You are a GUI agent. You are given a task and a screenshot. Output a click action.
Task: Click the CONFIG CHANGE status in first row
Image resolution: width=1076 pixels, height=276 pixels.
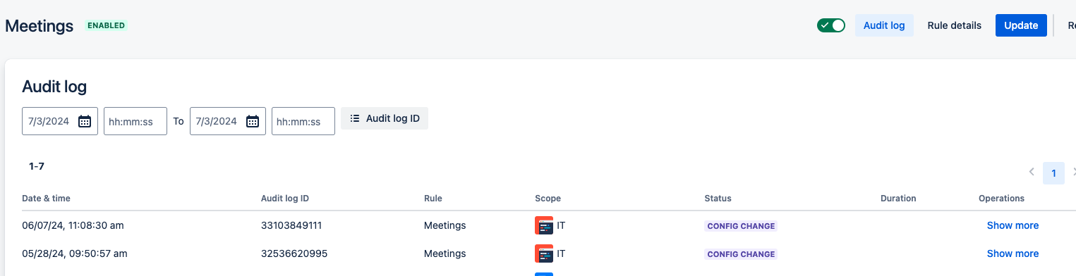[x=741, y=226]
